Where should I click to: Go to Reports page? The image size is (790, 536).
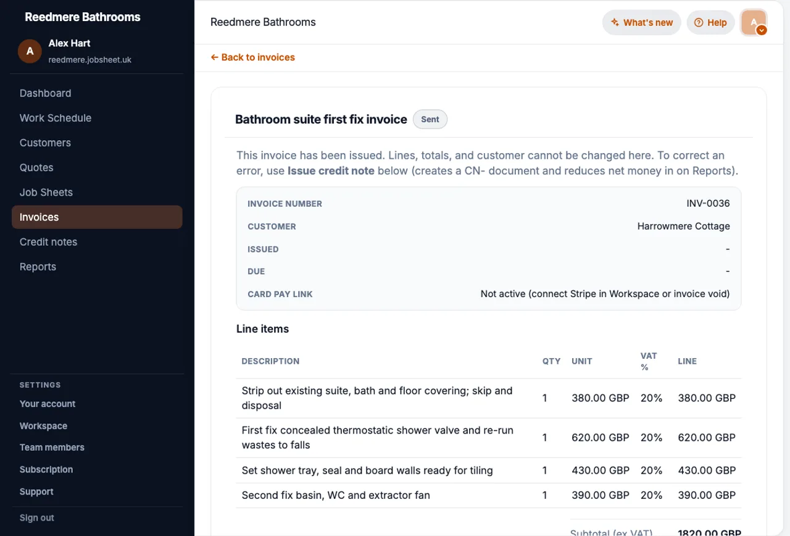tap(38, 267)
